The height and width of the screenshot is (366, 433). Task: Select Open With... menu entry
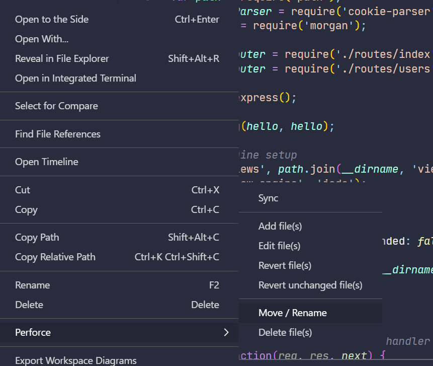(x=119, y=39)
